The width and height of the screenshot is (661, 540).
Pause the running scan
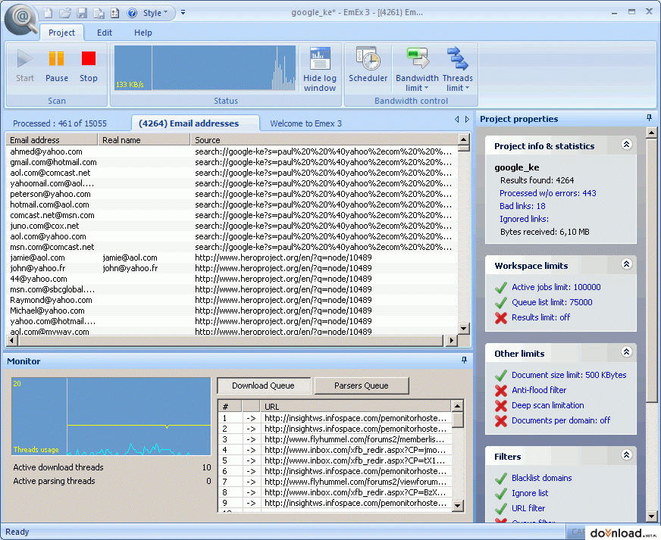pyautogui.click(x=57, y=66)
